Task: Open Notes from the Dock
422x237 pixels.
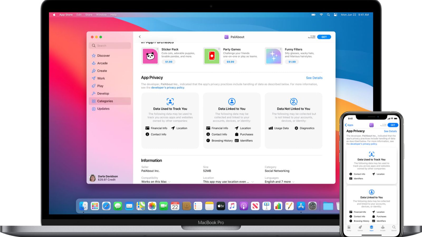Action: pos(209,206)
